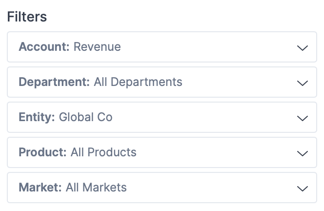Image resolution: width=324 pixels, height=211 pixels.
Task: Click the bold "Product:" label
Action: pos(42,152)
